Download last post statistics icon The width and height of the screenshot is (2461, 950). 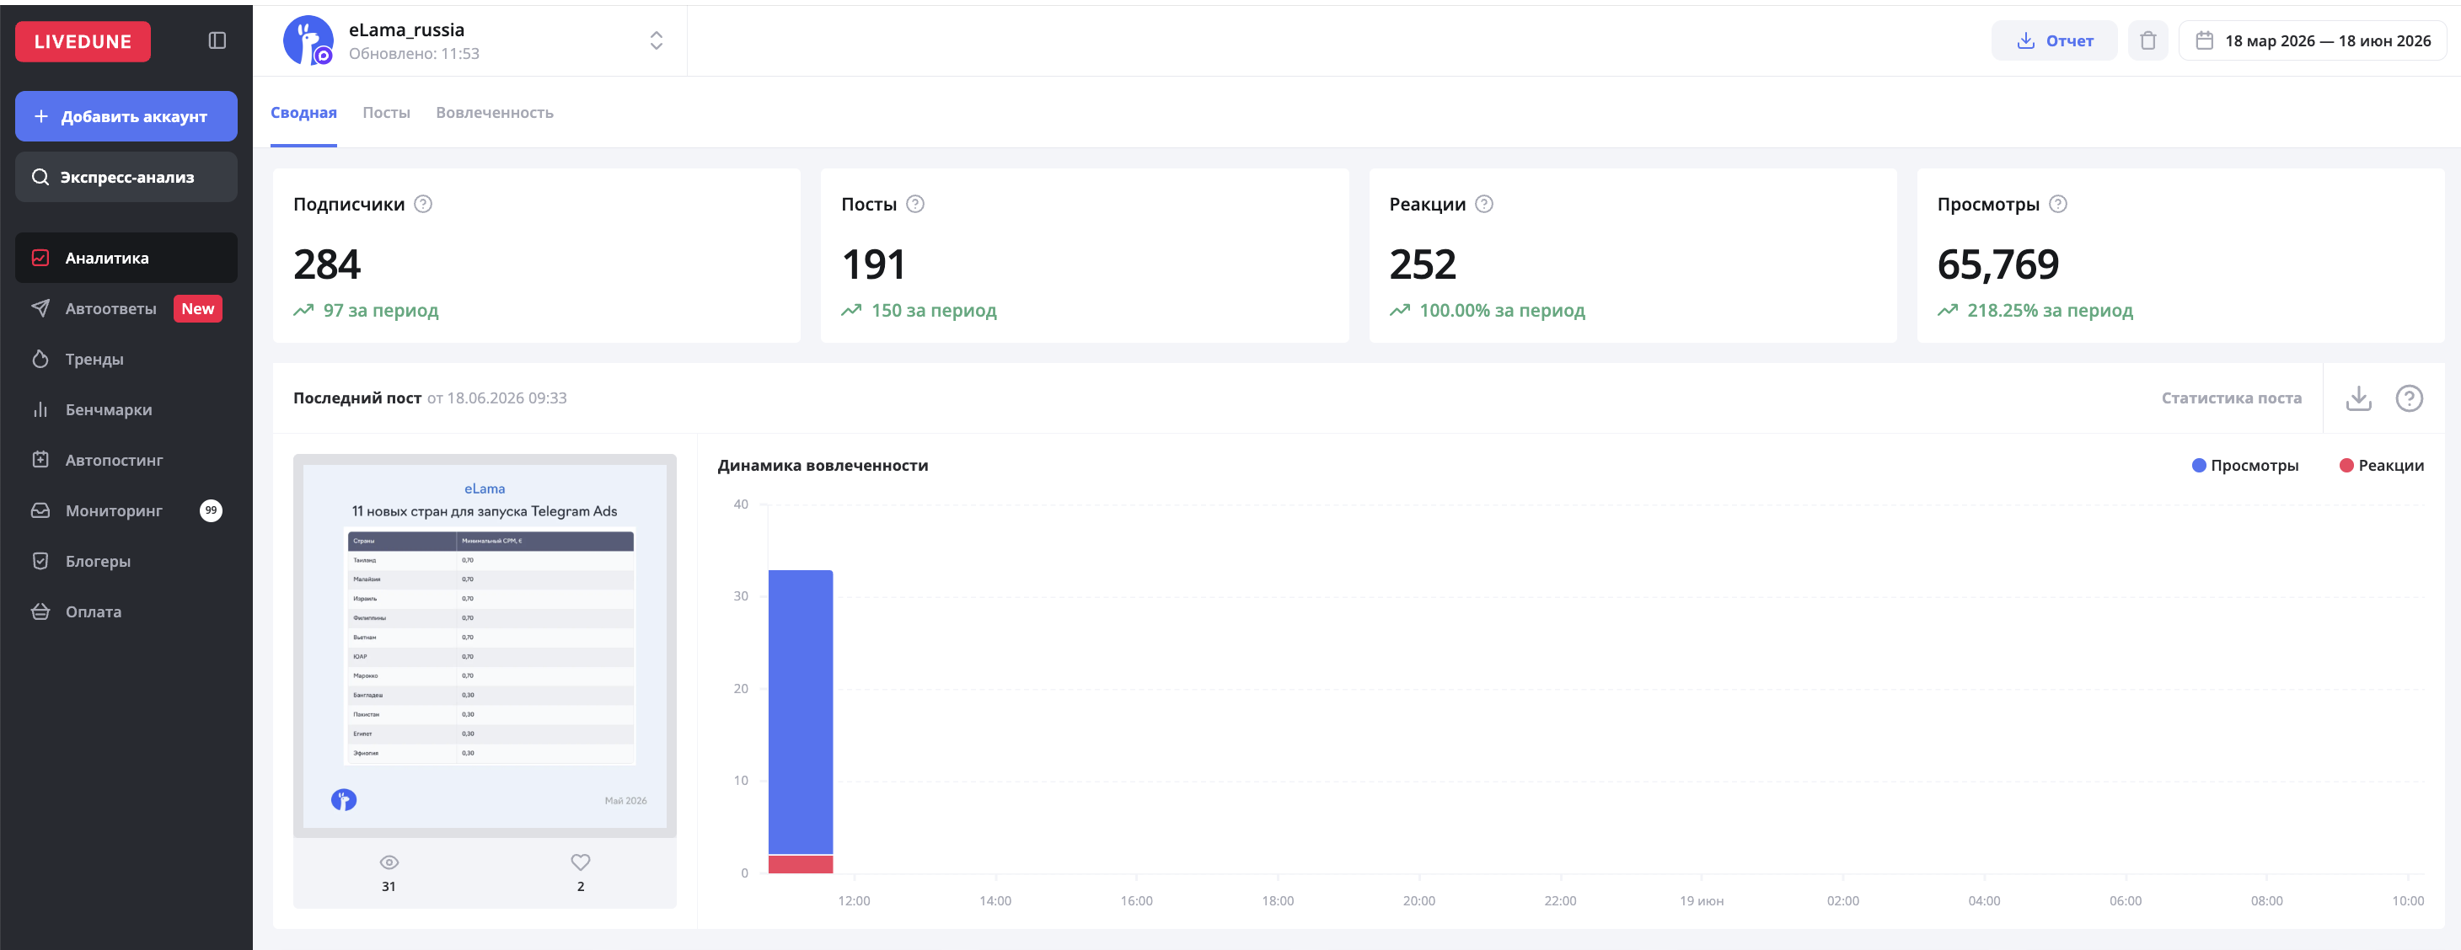tap(2358, 398)
